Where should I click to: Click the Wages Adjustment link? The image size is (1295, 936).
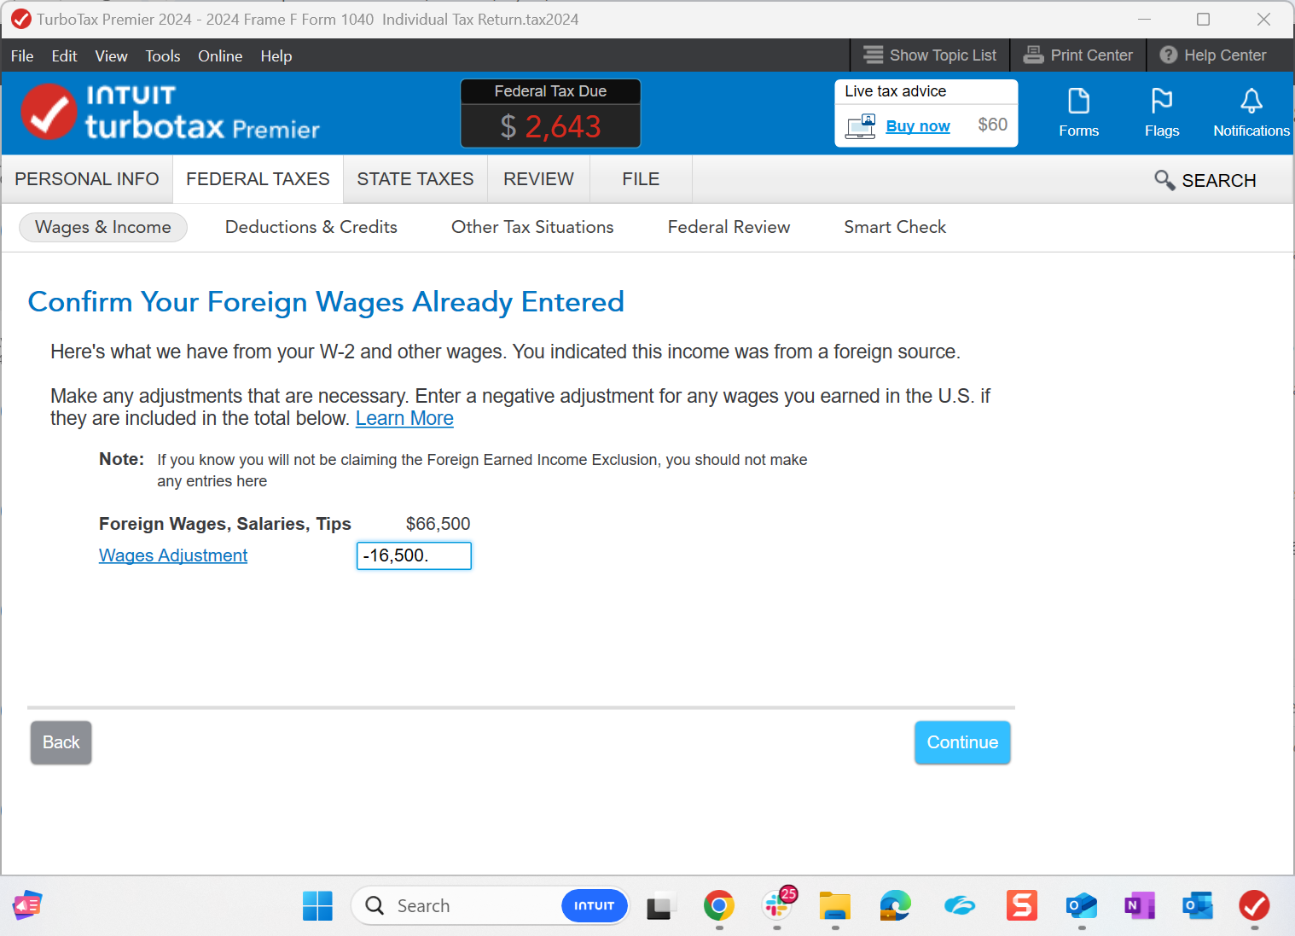(x=173, y=555)
